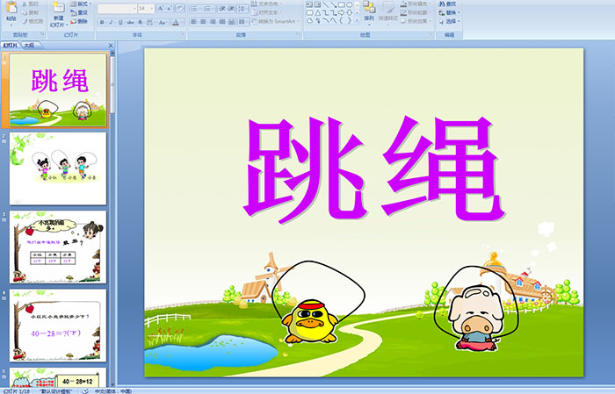Viewport: 615px width, 394px height.
Task: Click the font color A swatch
Action: 176,22
